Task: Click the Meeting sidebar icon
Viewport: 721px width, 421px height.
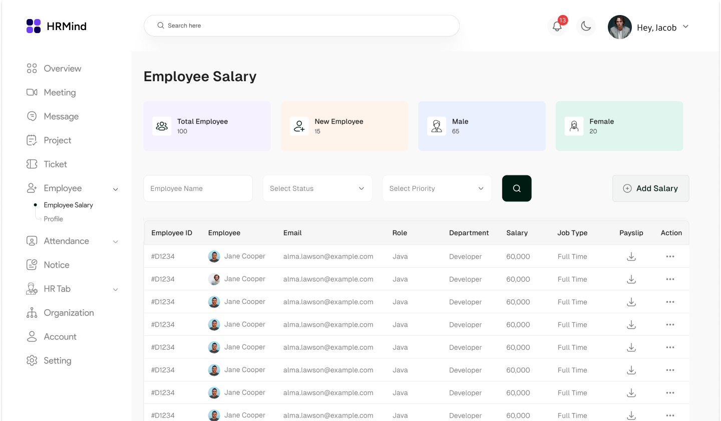Action: point(32,92)
